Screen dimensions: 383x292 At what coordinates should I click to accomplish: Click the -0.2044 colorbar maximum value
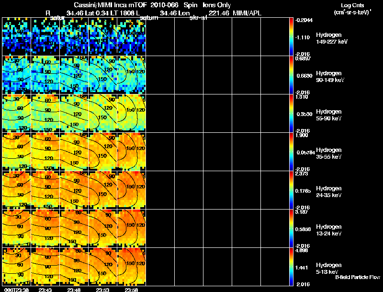(x=304, y=20)
